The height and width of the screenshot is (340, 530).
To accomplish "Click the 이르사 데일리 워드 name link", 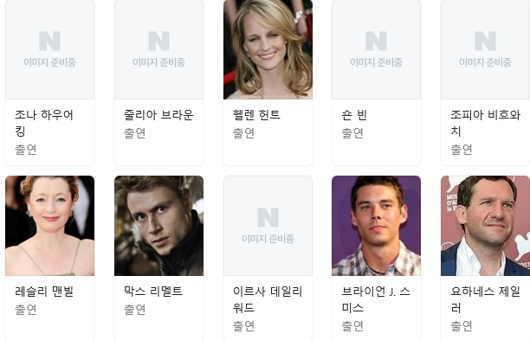I will (268, 299).
